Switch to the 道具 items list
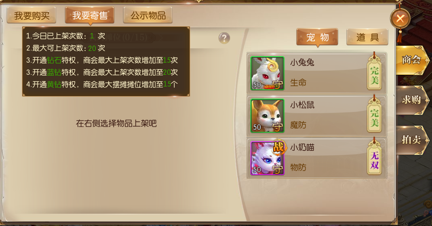The height and width of the screenshot is (226, 432). click(367, 37)
